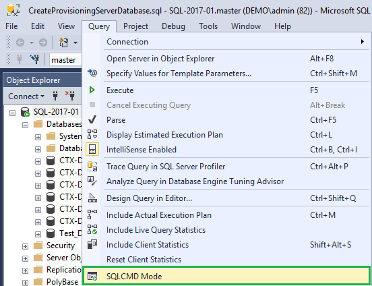Click the Parse checkmark icon
This screenshot has height=286, width=372.
92,119
